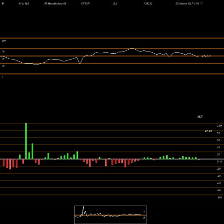The height and width of the screenshot is (224, 224).
Task: Click the RSI axis label 30
Action: click(3, 66)
